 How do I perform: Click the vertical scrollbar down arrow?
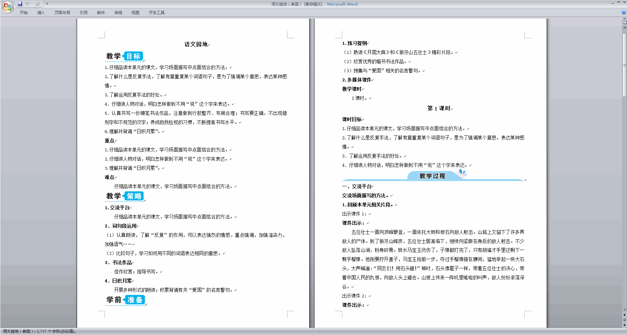coord(624,310)
